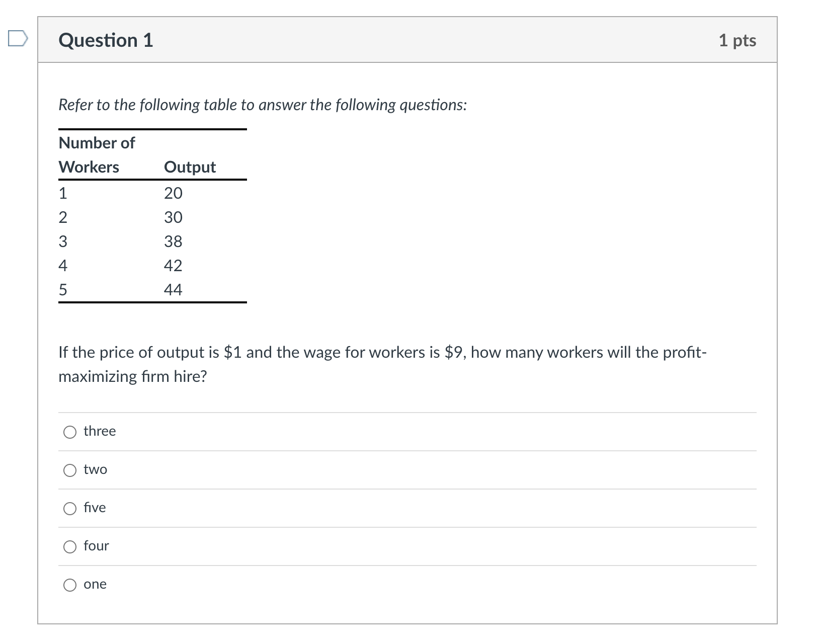Image resolution: width=819 pixels, height=644 pixels.
Task: Click the italic question instructions text
Action: tap(262, 105)
